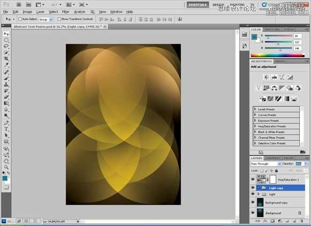The height and width of the screenshot is (226, 311).
Task: Select the Pen tool
Action: [x=6, y=123]
